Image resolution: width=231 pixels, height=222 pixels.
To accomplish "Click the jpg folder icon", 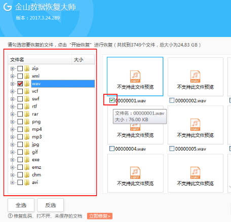I will [x=27, y=144].
